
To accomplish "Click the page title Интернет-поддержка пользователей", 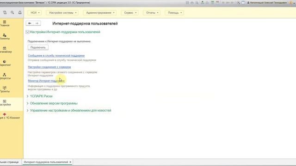I will 85,24.
